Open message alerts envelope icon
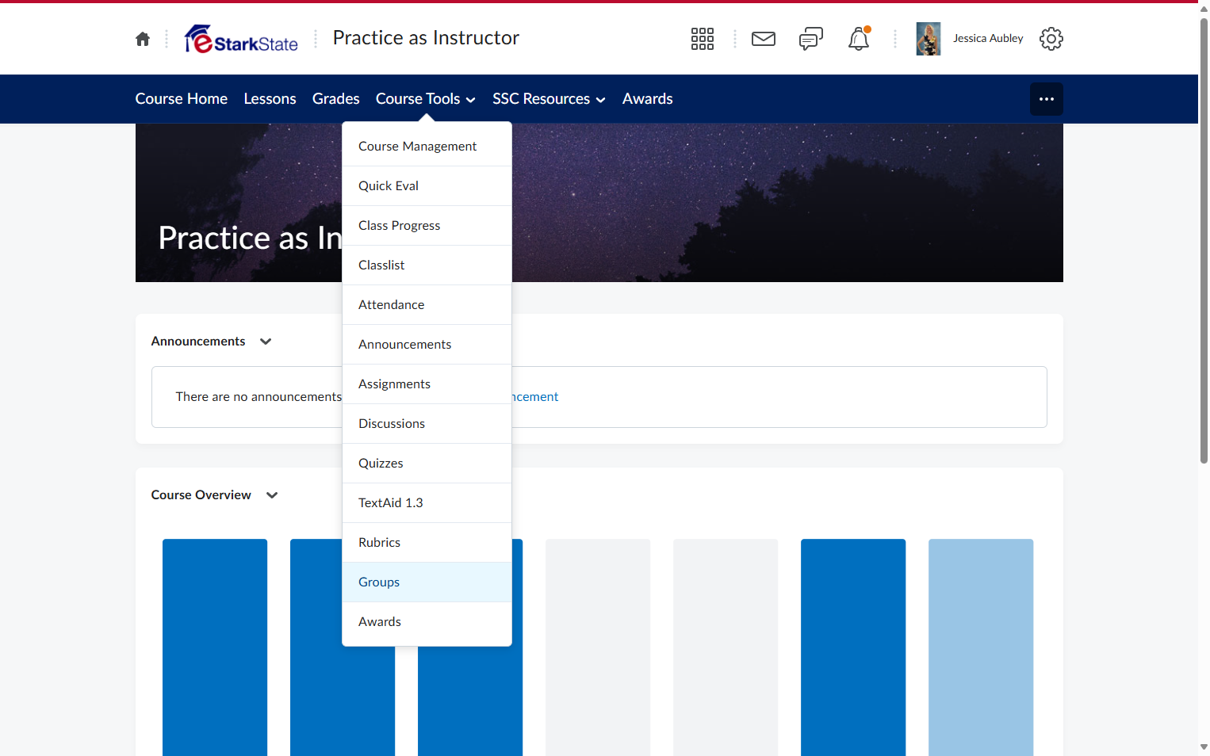Viewport: 1210px width, 756px height. pos(764,39)
